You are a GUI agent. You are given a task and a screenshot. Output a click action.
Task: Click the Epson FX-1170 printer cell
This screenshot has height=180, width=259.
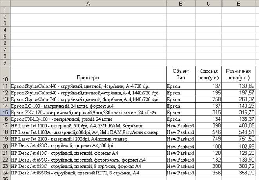88,113
